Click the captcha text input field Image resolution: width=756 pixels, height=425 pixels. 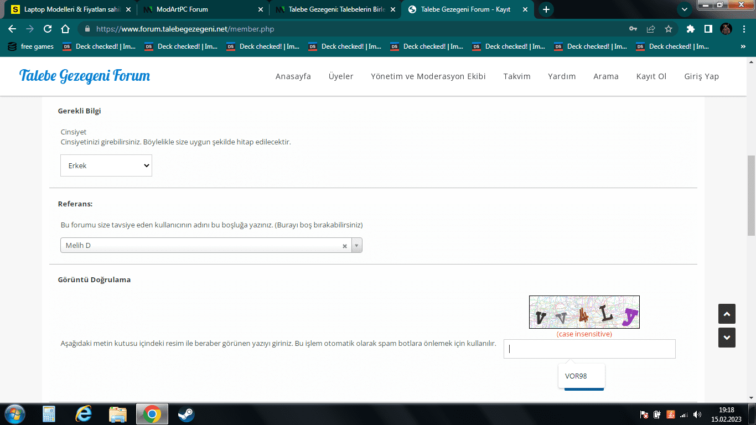(x=589, y=349)
